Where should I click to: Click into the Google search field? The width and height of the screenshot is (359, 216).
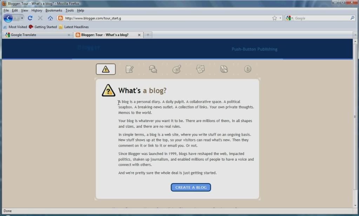point(322,18)
